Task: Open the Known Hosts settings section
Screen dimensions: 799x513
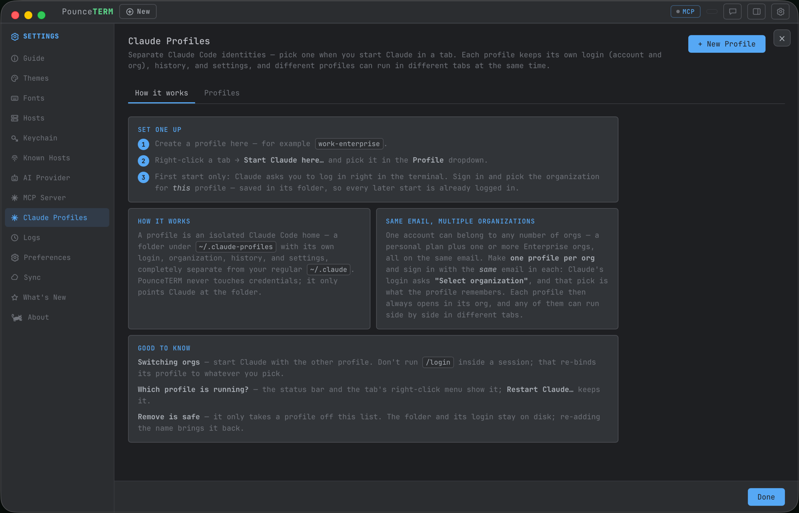Action: click(57, 158)
